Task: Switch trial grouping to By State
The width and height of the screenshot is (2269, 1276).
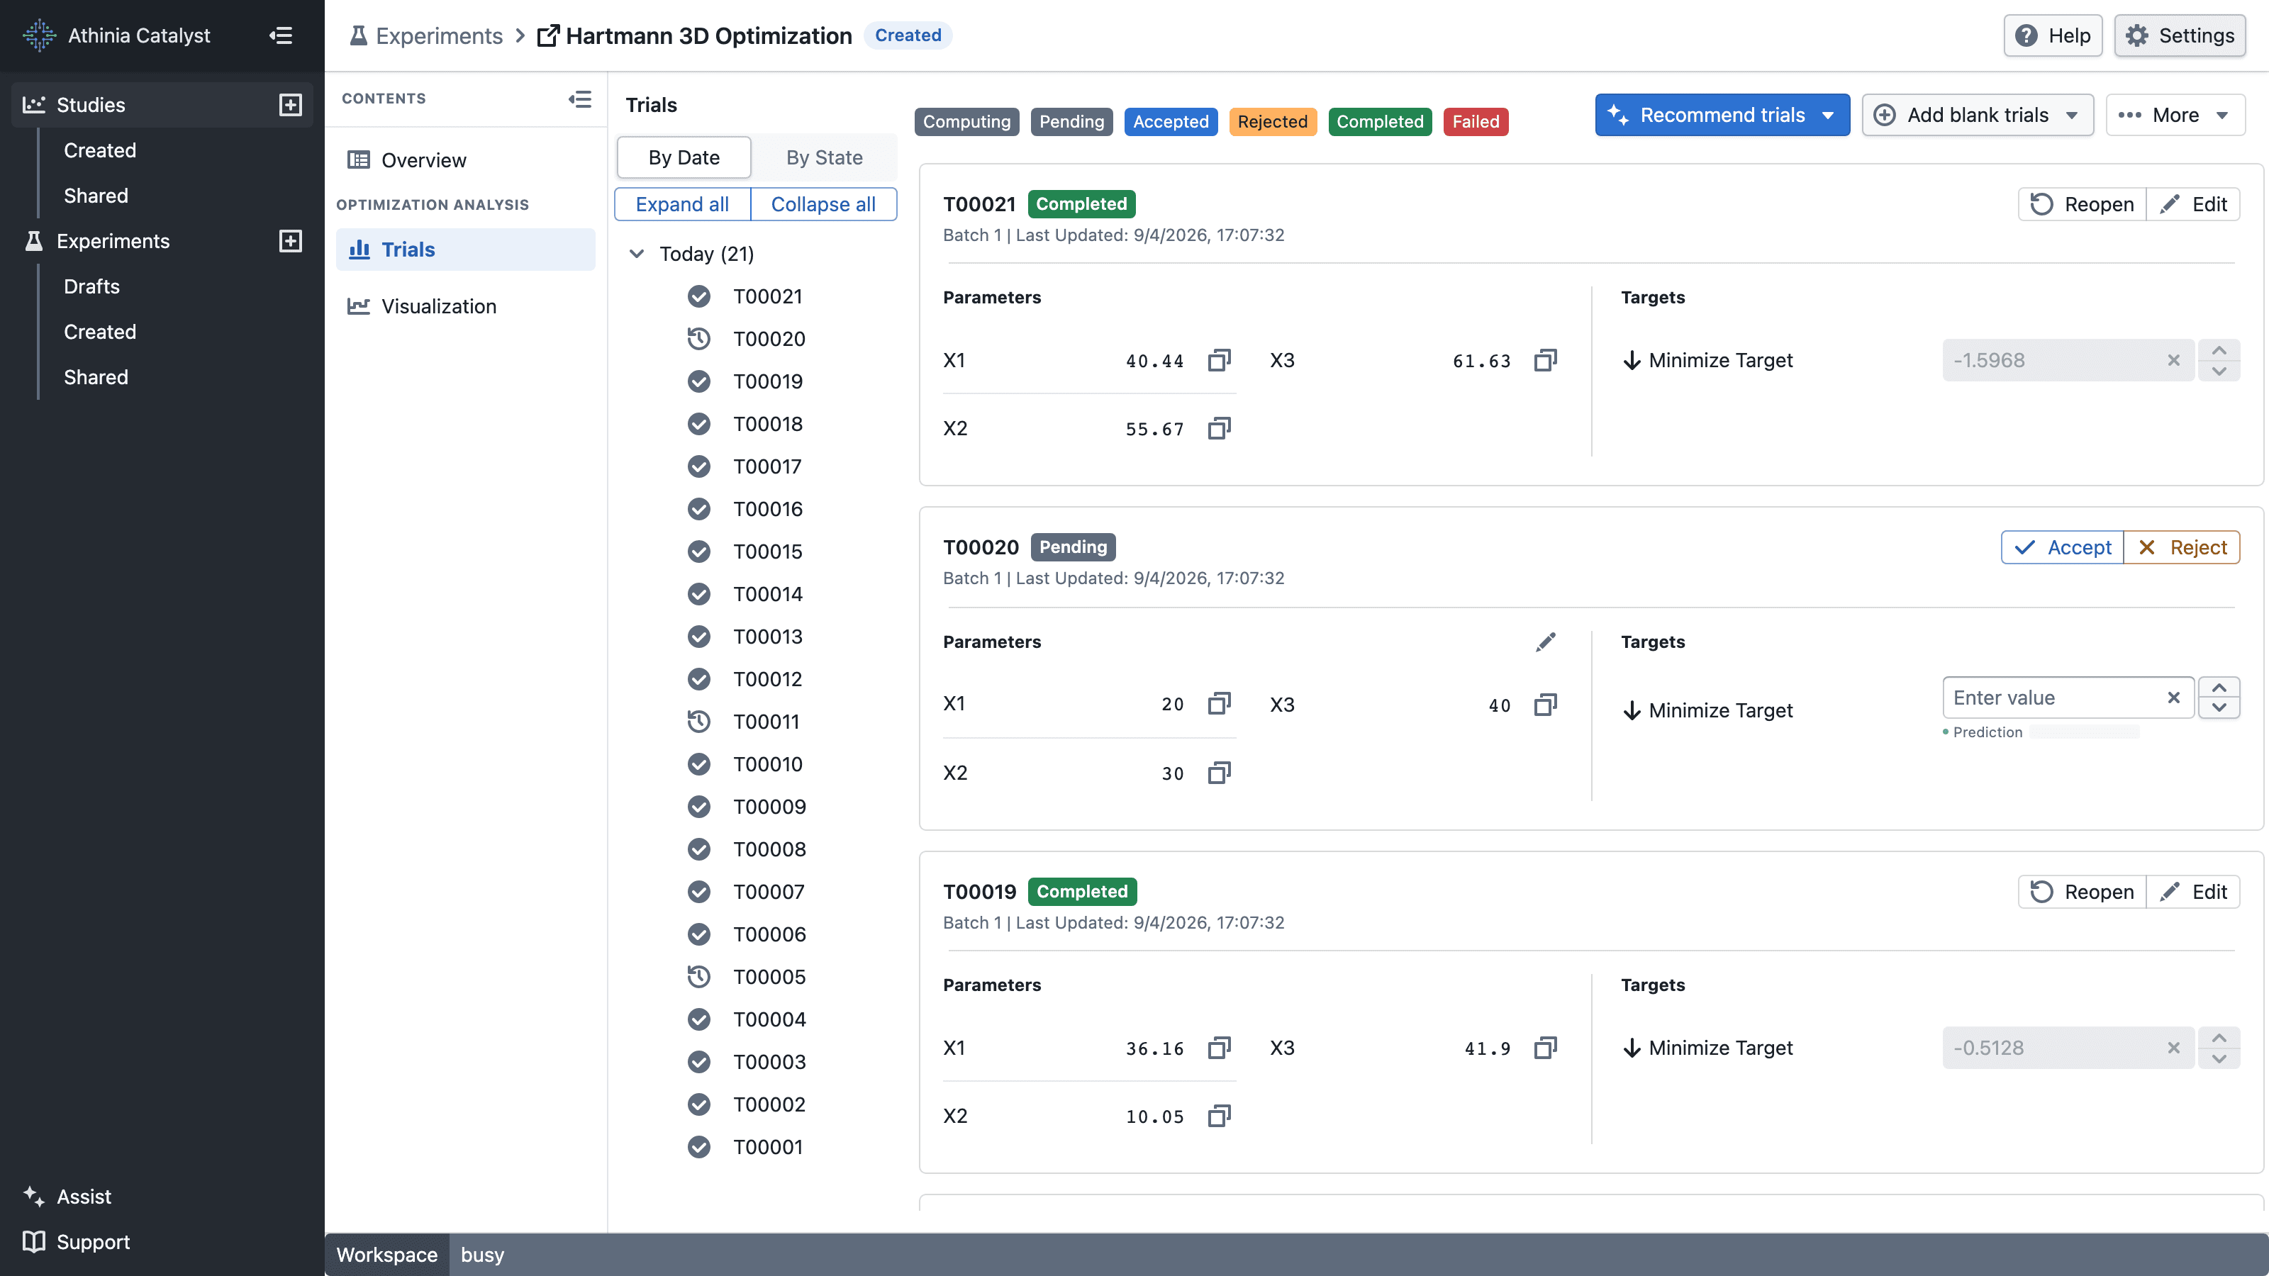Action: [825, 157]
